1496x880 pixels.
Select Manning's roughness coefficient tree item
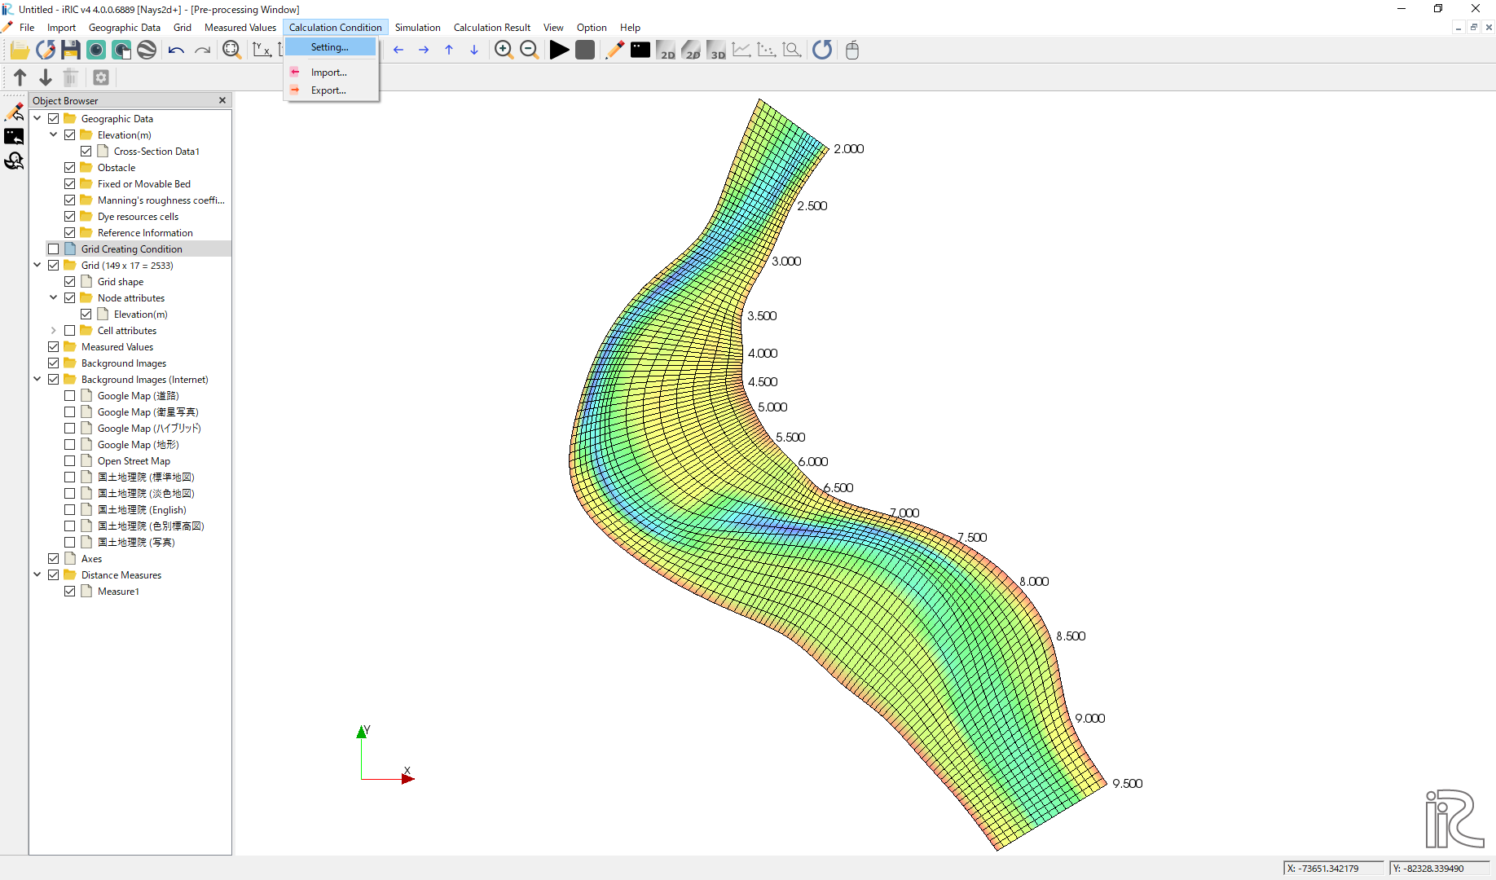click(161, 200)
